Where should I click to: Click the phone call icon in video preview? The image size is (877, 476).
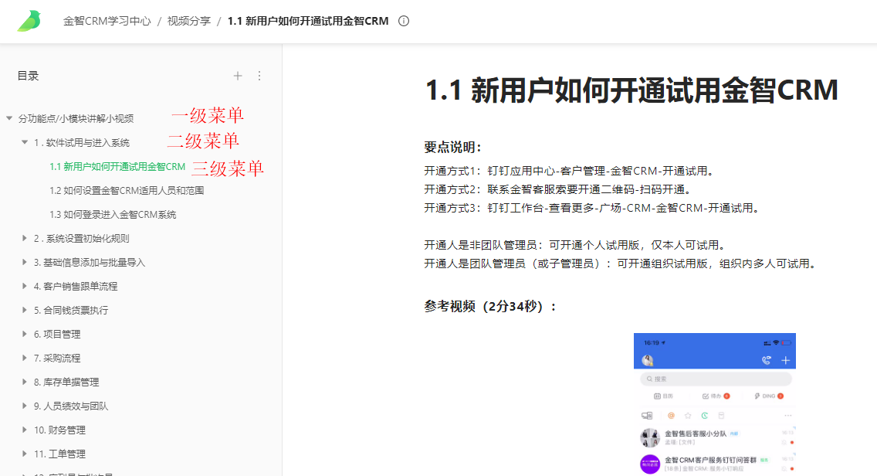[x=767, y=361]
